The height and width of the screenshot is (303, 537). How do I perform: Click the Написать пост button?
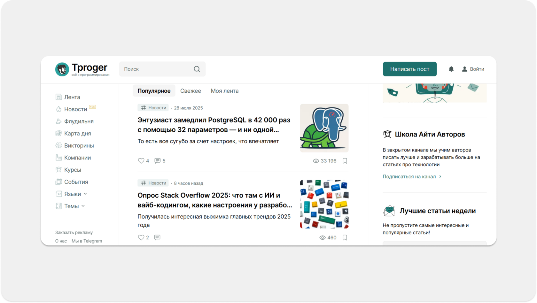409,69
